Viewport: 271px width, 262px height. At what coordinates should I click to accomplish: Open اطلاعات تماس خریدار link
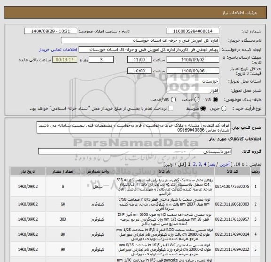pyautogui.click(x=58, y=50)
